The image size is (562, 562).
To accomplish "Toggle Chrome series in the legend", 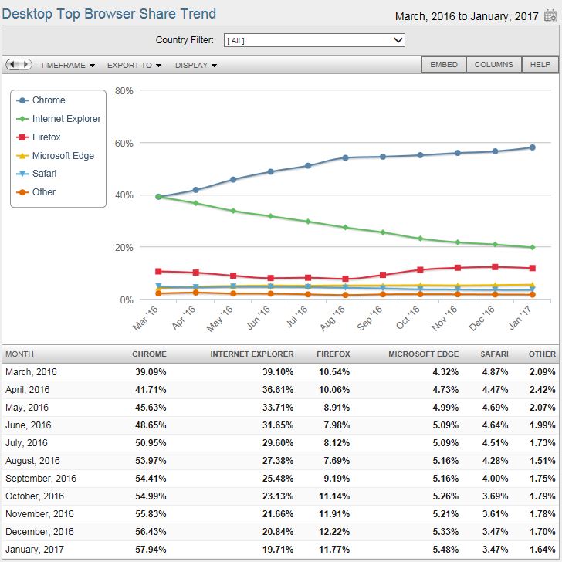I will point(41,100).
